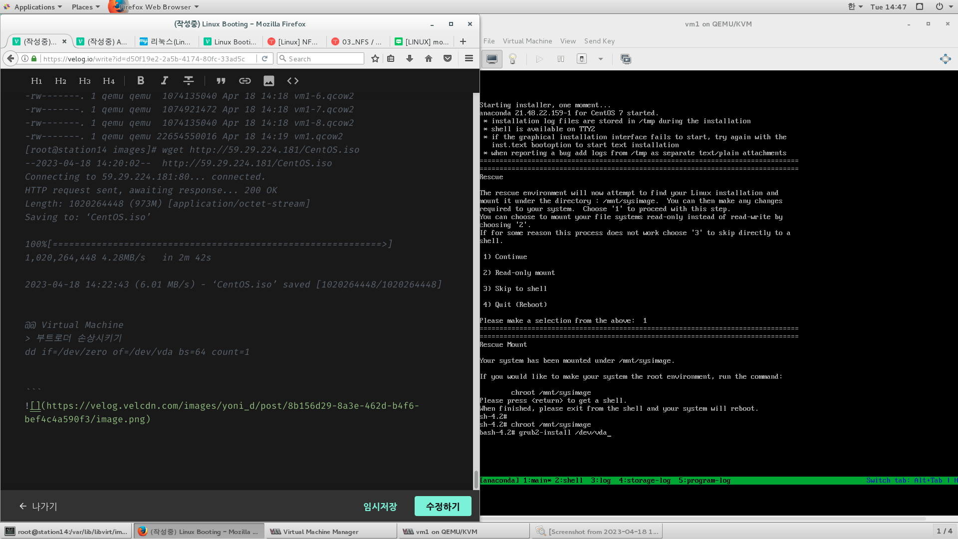958x539 pixels.
Task: Pause the virtual machine
Action: pos(561,59)
